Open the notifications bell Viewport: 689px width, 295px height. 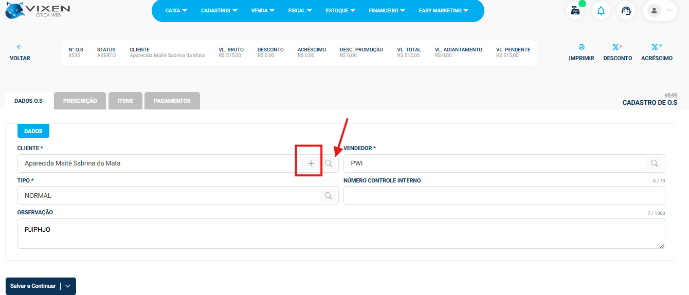[x=601, y=11]
